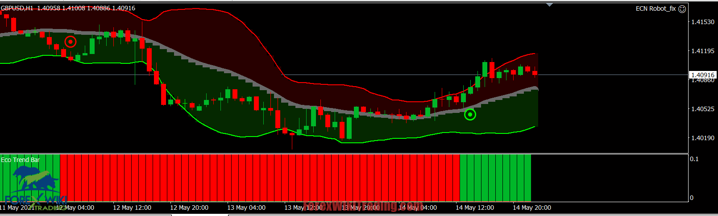Click the 1.40190 price axis label
Image resolution: width=718 pixels, height=216 pixels.
(x=702, y=138)
